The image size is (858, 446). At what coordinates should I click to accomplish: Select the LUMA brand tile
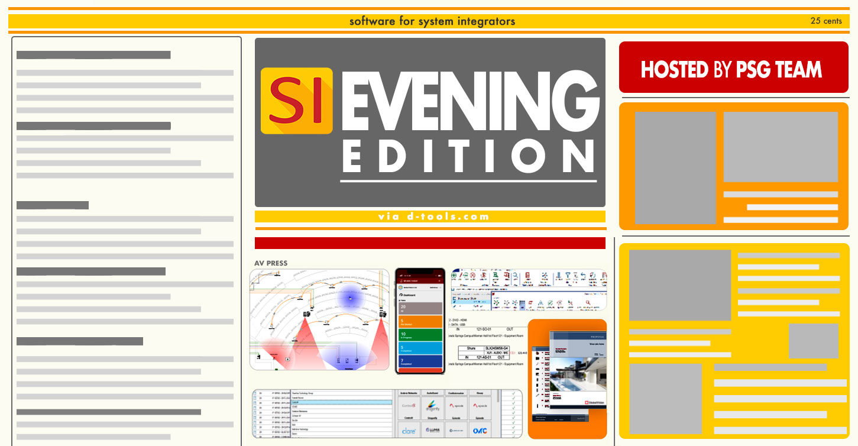tap(432, 430)
